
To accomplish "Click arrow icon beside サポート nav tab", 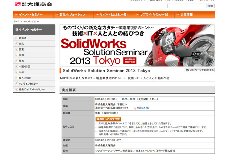I will coord(97,14).
